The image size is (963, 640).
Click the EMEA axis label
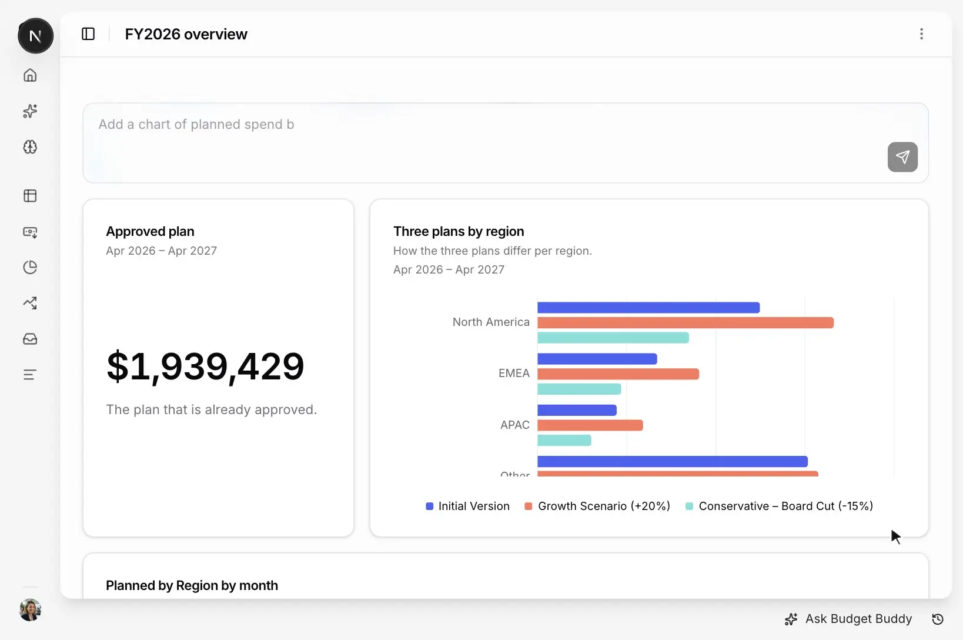514,373
